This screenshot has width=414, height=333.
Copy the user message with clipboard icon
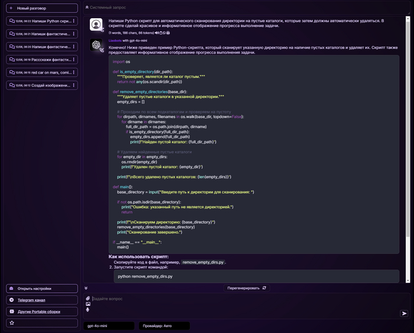160,33
